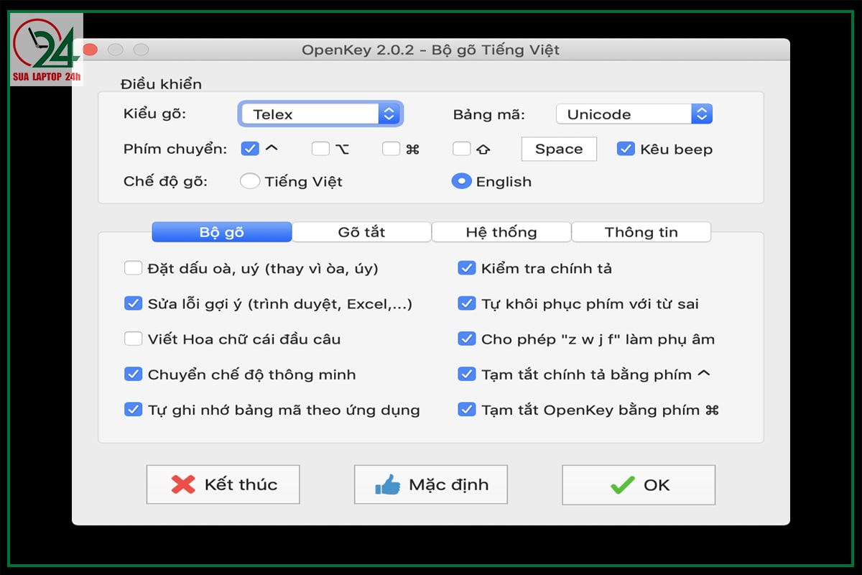This screenshot has width=862, height=575.
Task: Toggle Tự khôi phục phím với từ sai
Action: [467, 303]
